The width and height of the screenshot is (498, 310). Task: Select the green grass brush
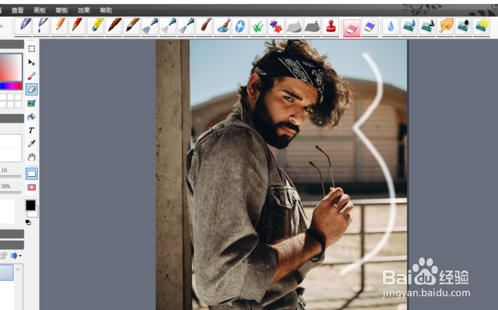pyautogui.click(x=258, y=27)
